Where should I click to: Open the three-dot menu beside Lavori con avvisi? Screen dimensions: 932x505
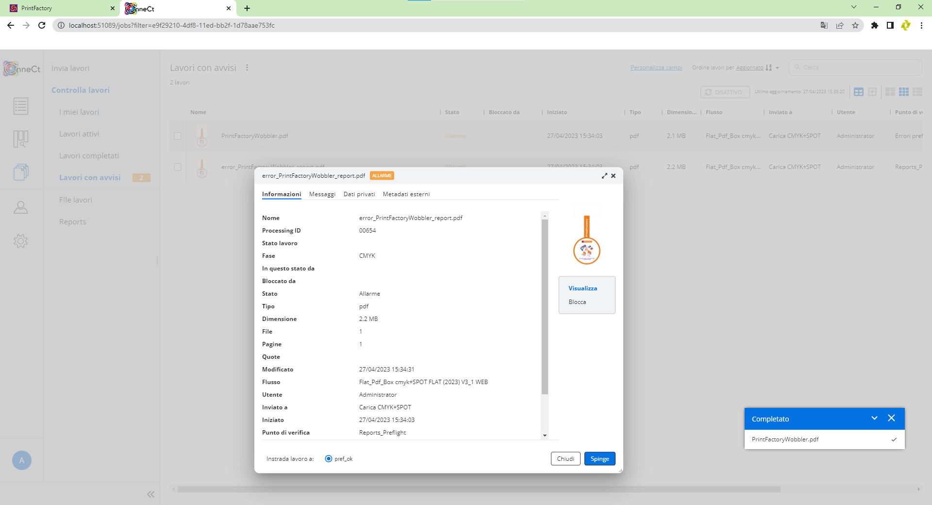click(x=247, y=68)
